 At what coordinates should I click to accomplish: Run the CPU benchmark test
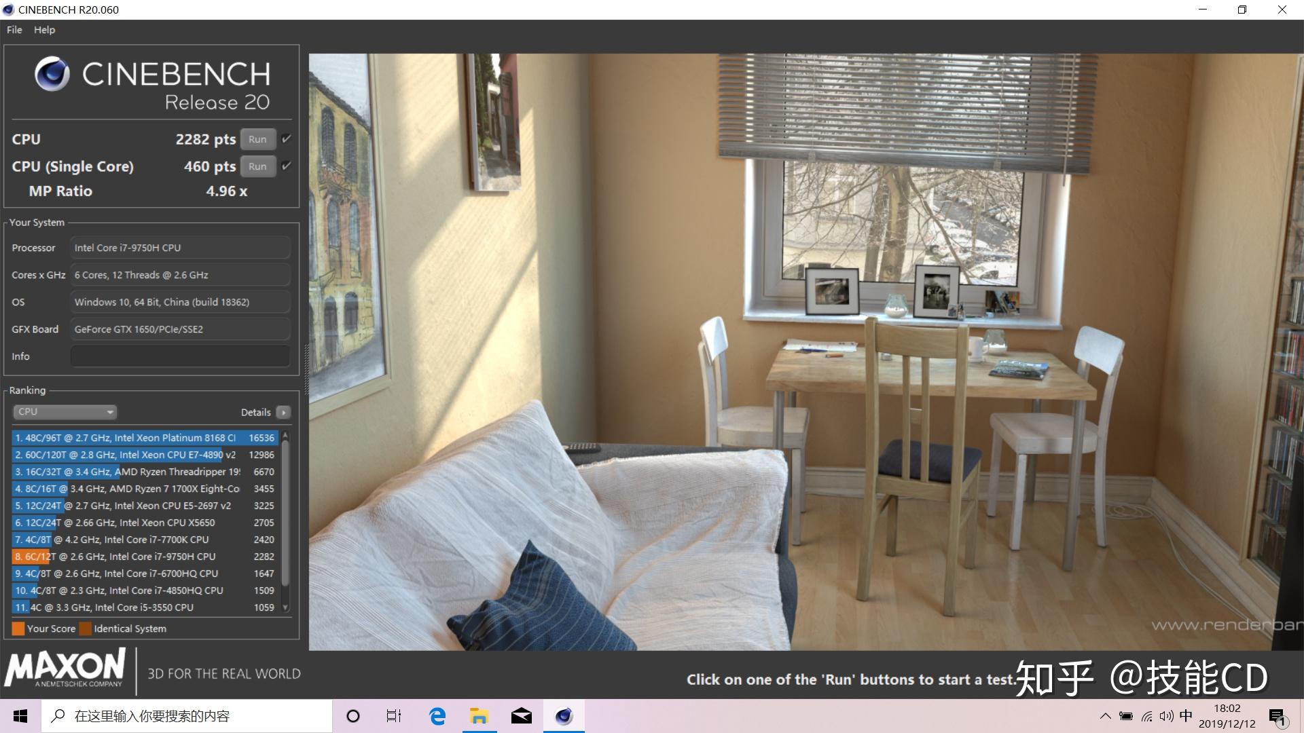(257, 138)
